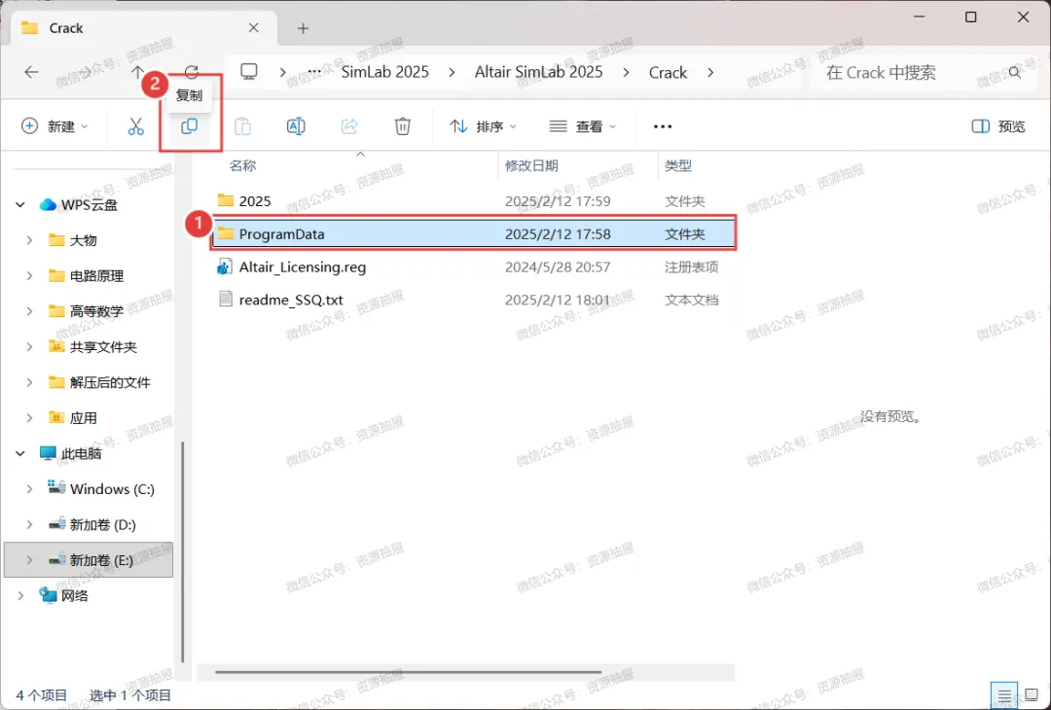This screenshot has width=1051, height=710.
Task: Expand the 电路原理 folder node
Action: [x=29, y=276]
